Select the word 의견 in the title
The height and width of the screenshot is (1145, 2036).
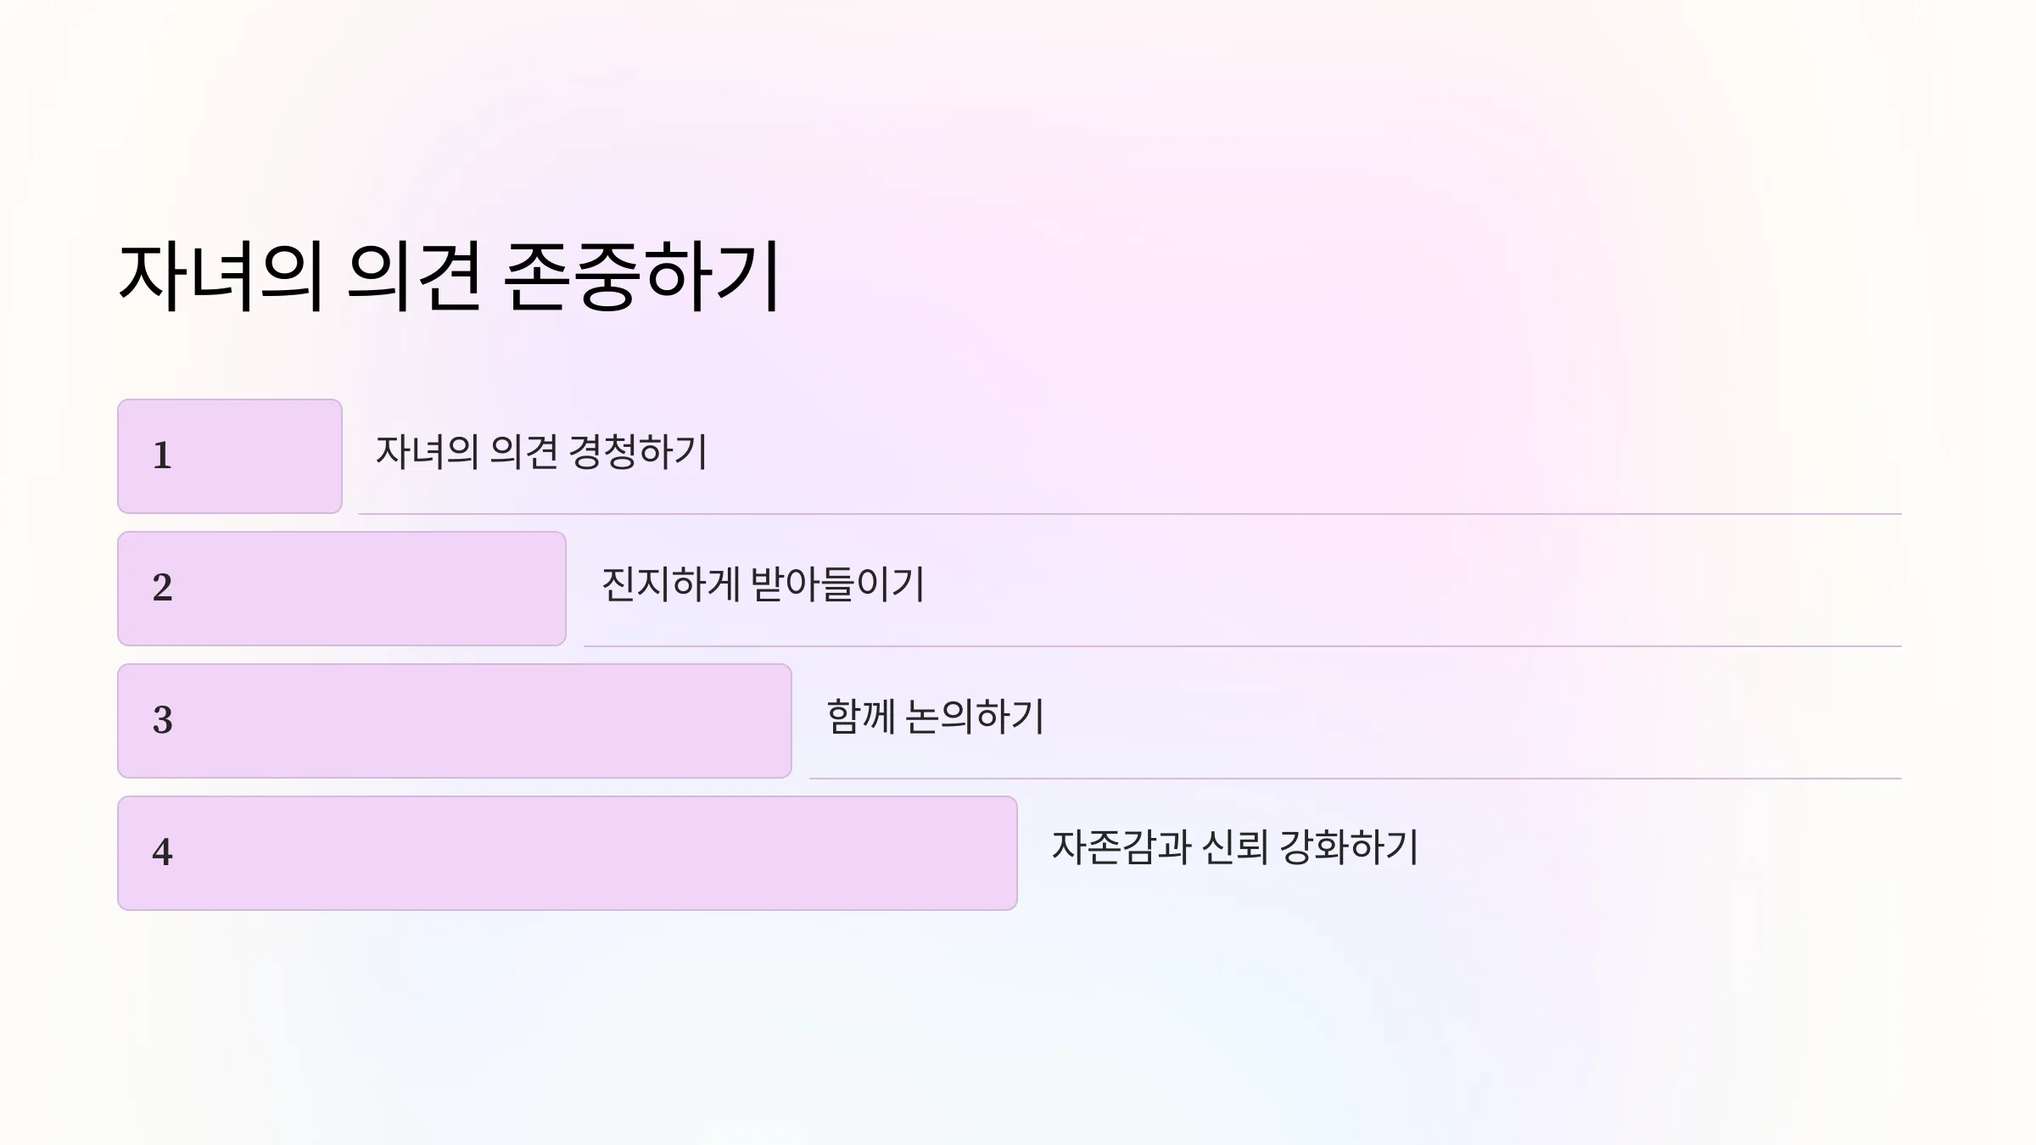coord(415,276)
